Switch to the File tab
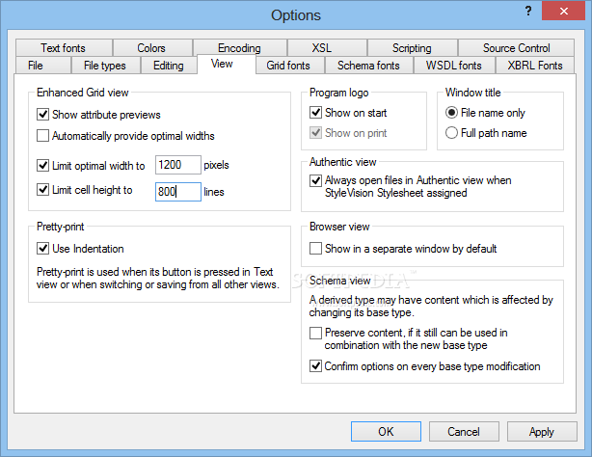The width and height of the screenshot is (592, 457). (43, 66)
